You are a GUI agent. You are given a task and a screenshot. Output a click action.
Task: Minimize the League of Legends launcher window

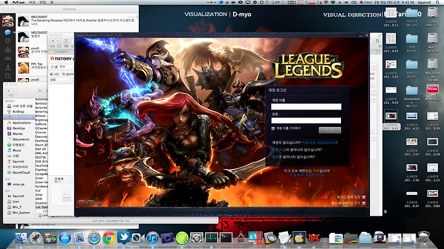tap(361, 36)
